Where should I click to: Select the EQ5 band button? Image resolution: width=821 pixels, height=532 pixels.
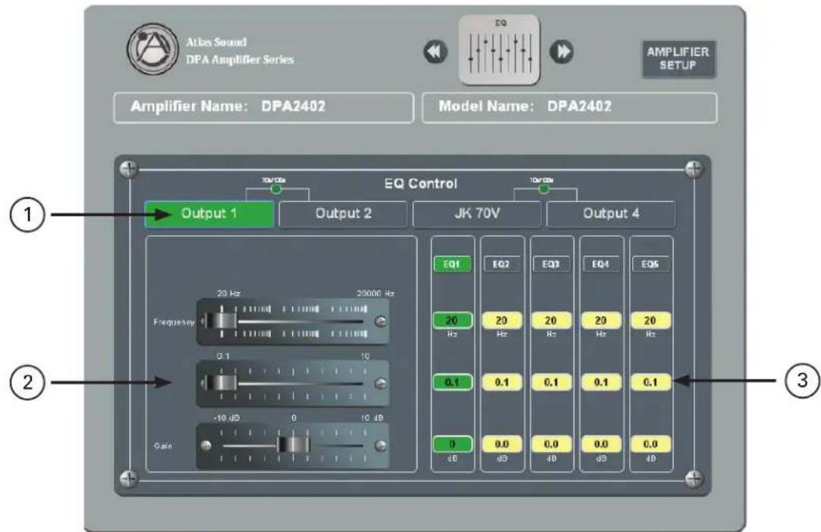(650, 264)
